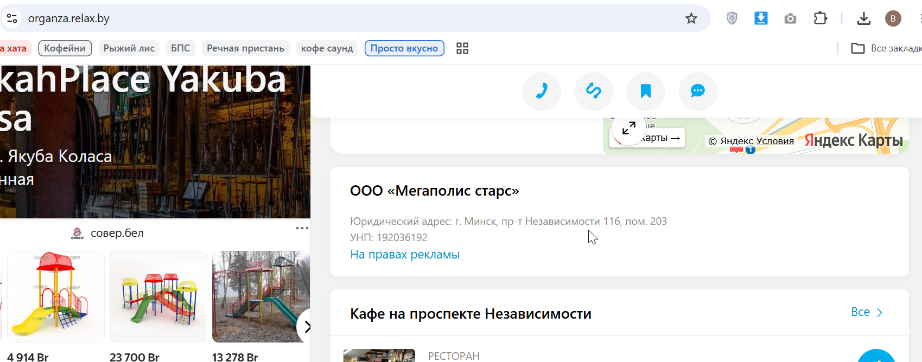Open the shield extension icon
The height and width of the screenshot is (362, 922).
click(732, 18)
